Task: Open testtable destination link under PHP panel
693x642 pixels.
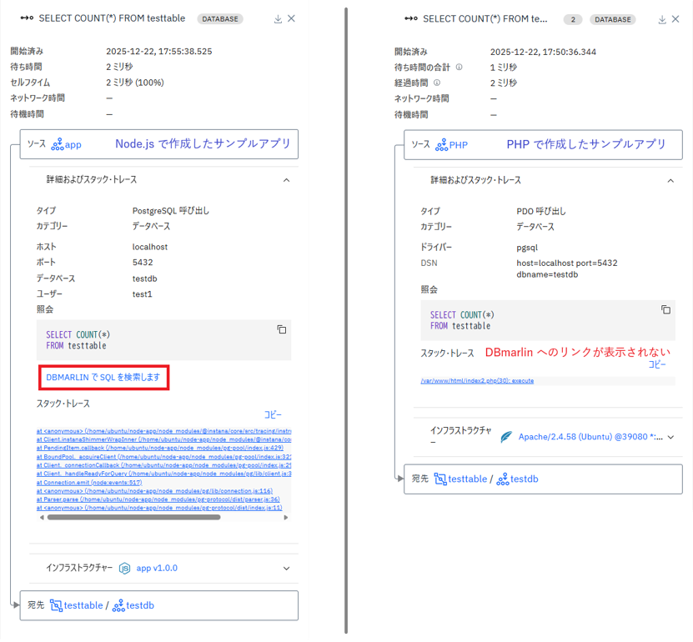Action: pos(468,479)
